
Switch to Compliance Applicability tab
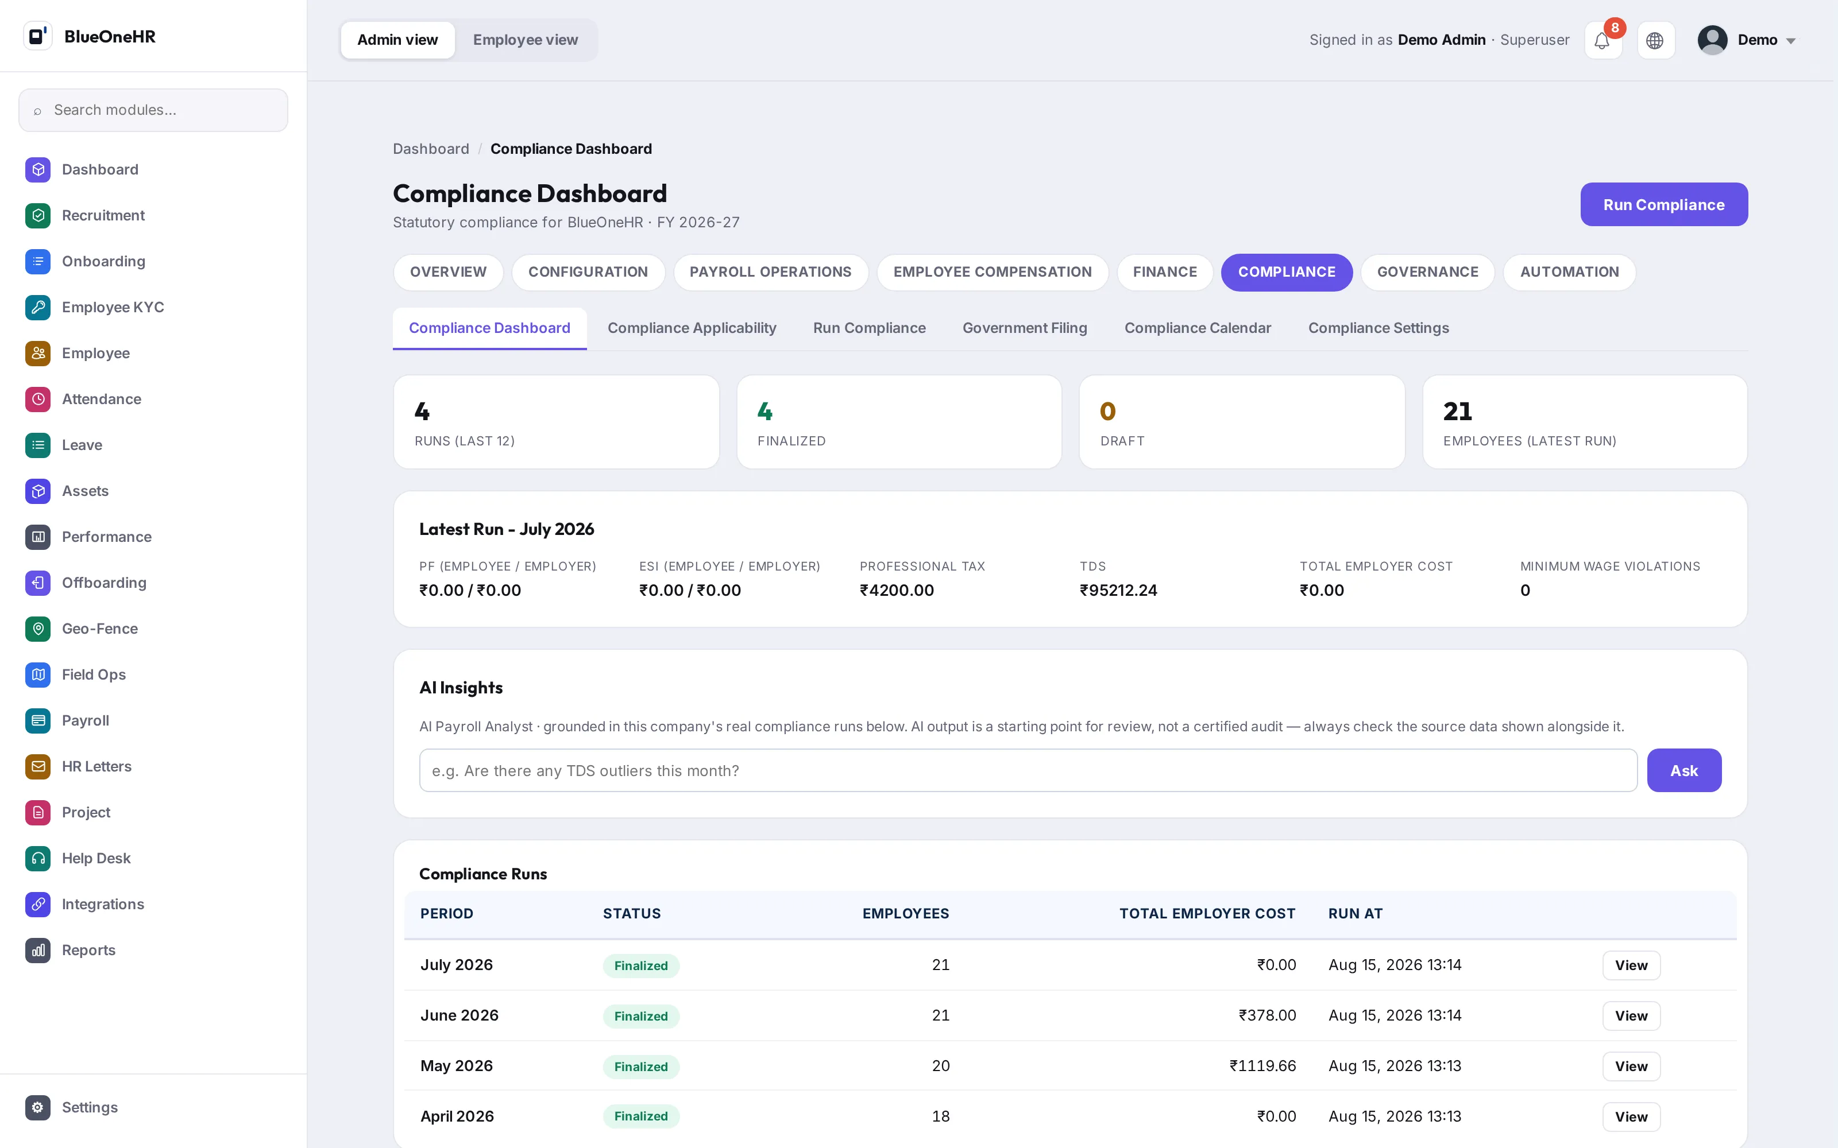point(691,328)
